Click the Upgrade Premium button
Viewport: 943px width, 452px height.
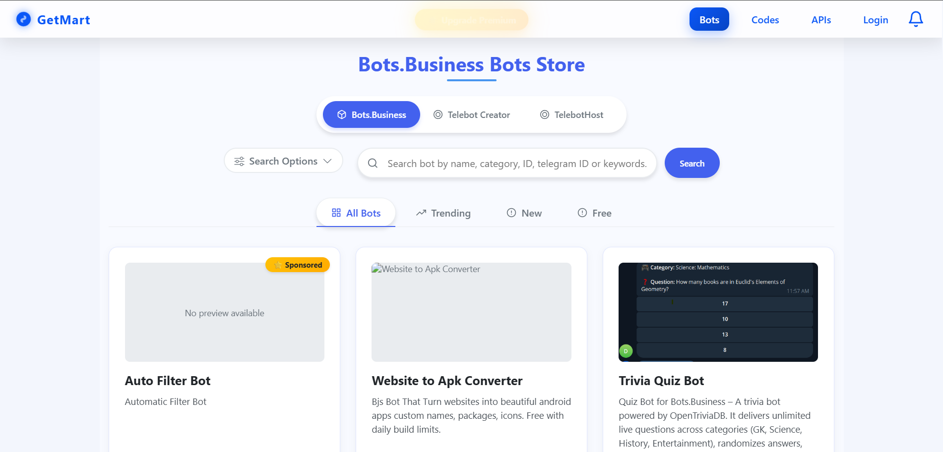(x=472, y=20)
